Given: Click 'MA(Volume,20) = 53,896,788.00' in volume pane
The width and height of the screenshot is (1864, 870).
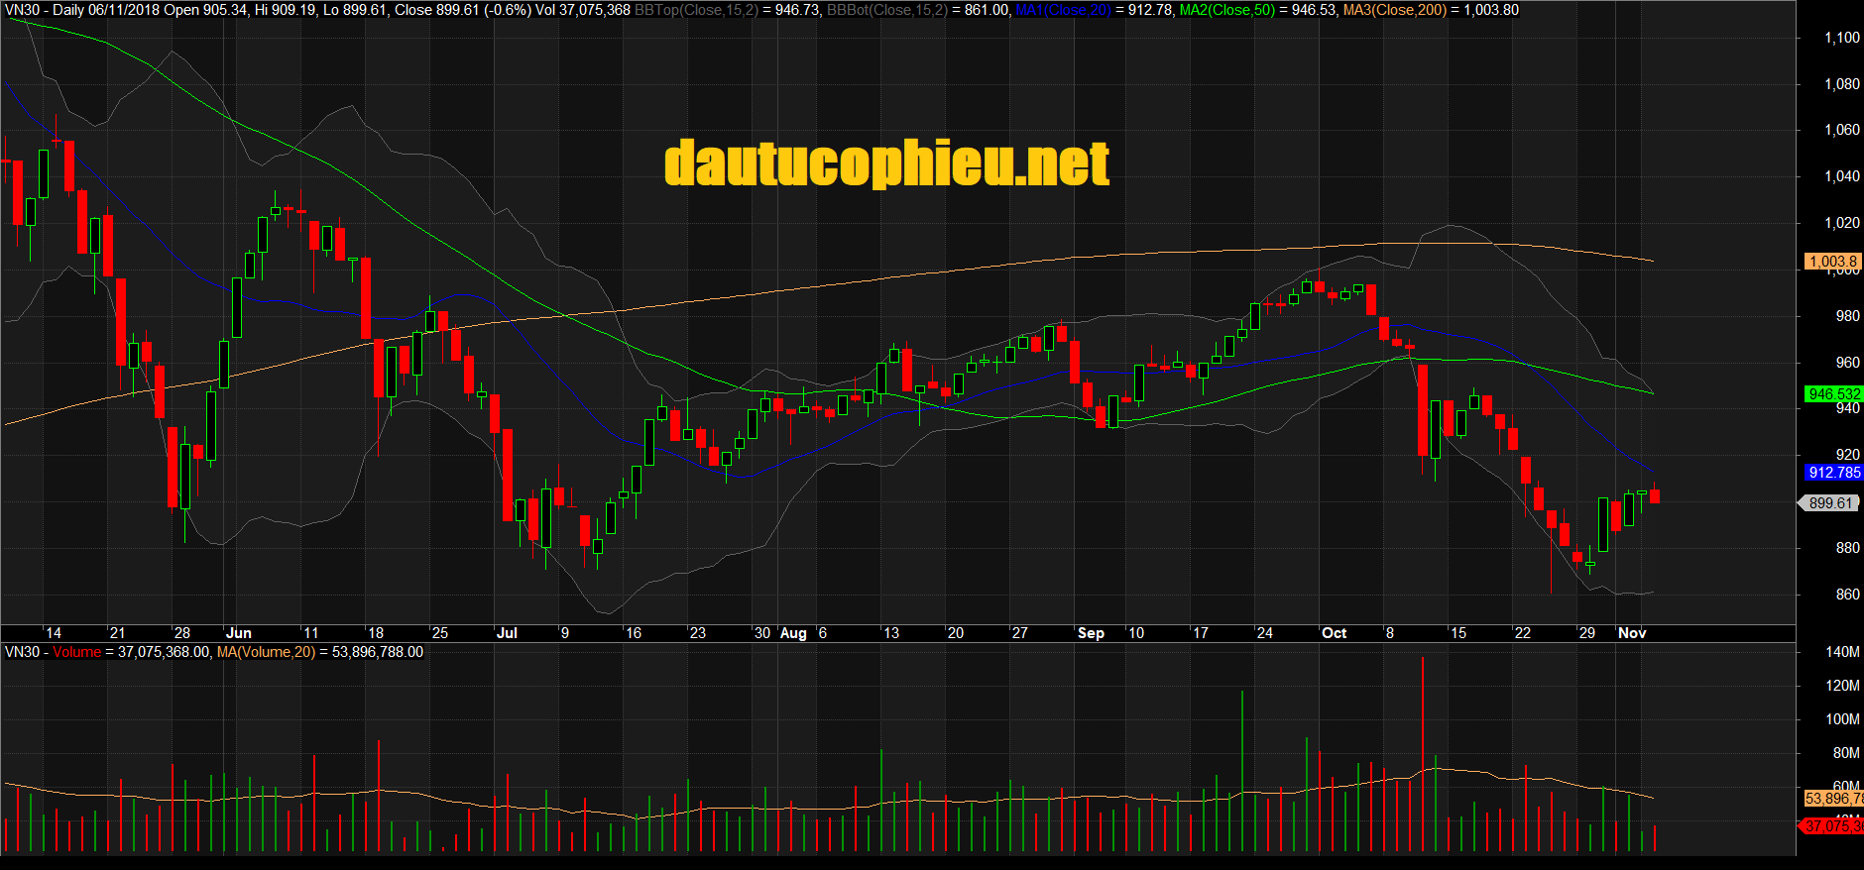Looking at the screenshot, I should click(x=320, y=652).
